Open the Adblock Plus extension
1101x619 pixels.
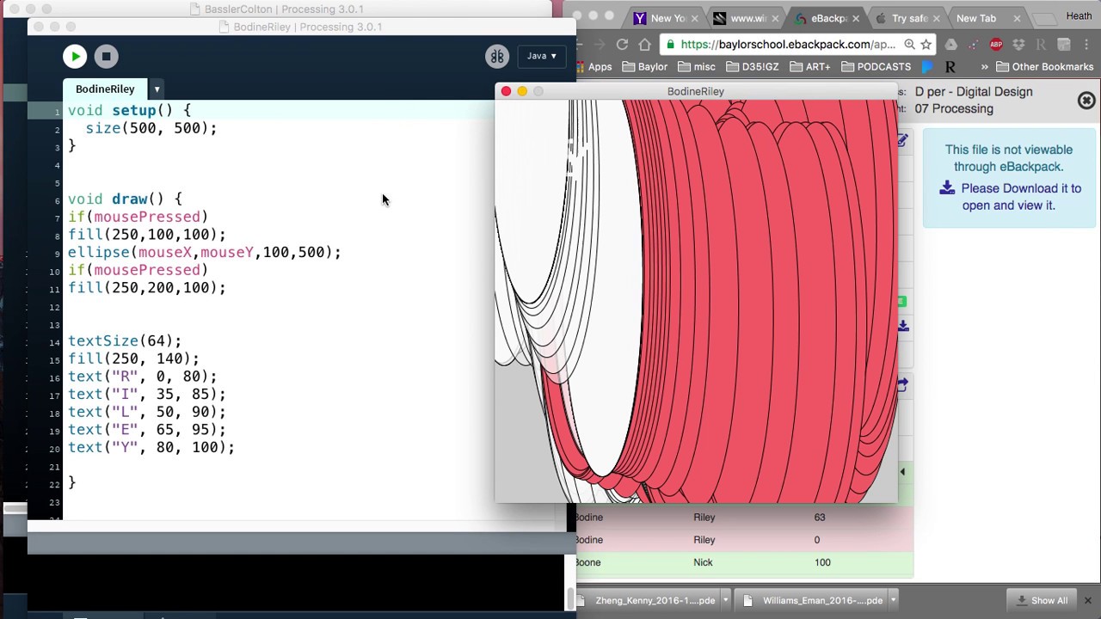(x=996, y=44)
